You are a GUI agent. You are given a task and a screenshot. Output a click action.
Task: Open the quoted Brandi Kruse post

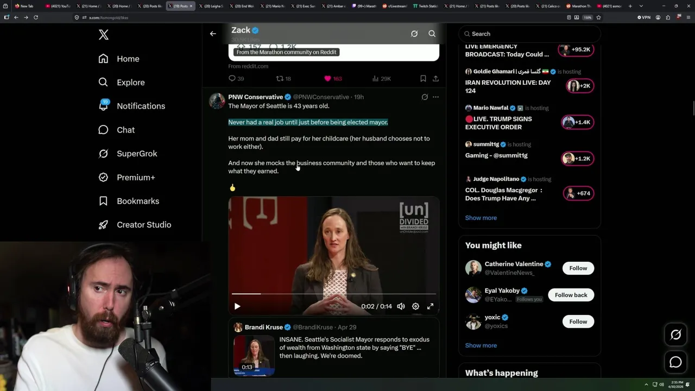pyautogui.click(x=334, y=348)
